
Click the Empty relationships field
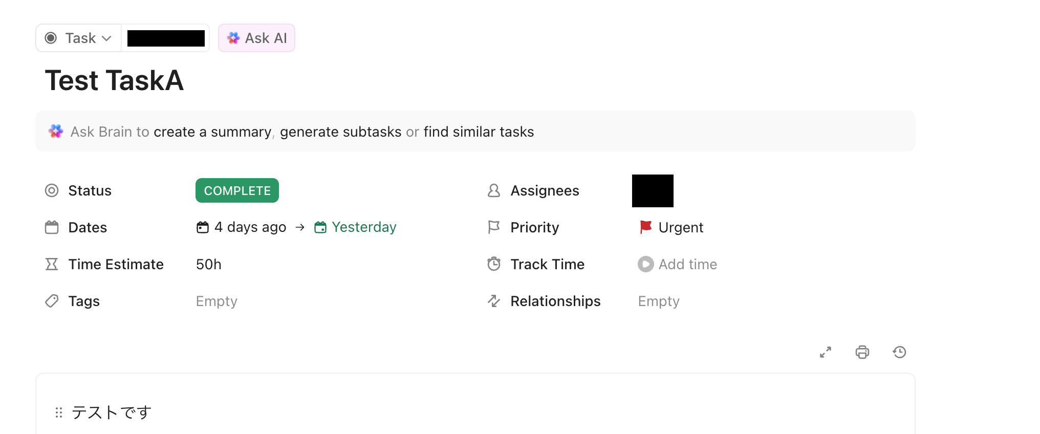tap(659, 301)
